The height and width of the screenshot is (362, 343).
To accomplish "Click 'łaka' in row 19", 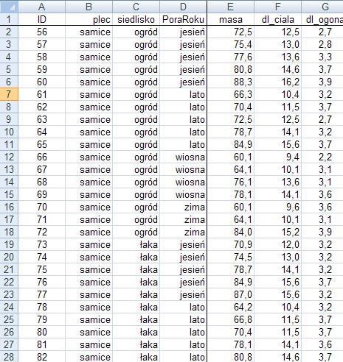I will pos(136,244).
